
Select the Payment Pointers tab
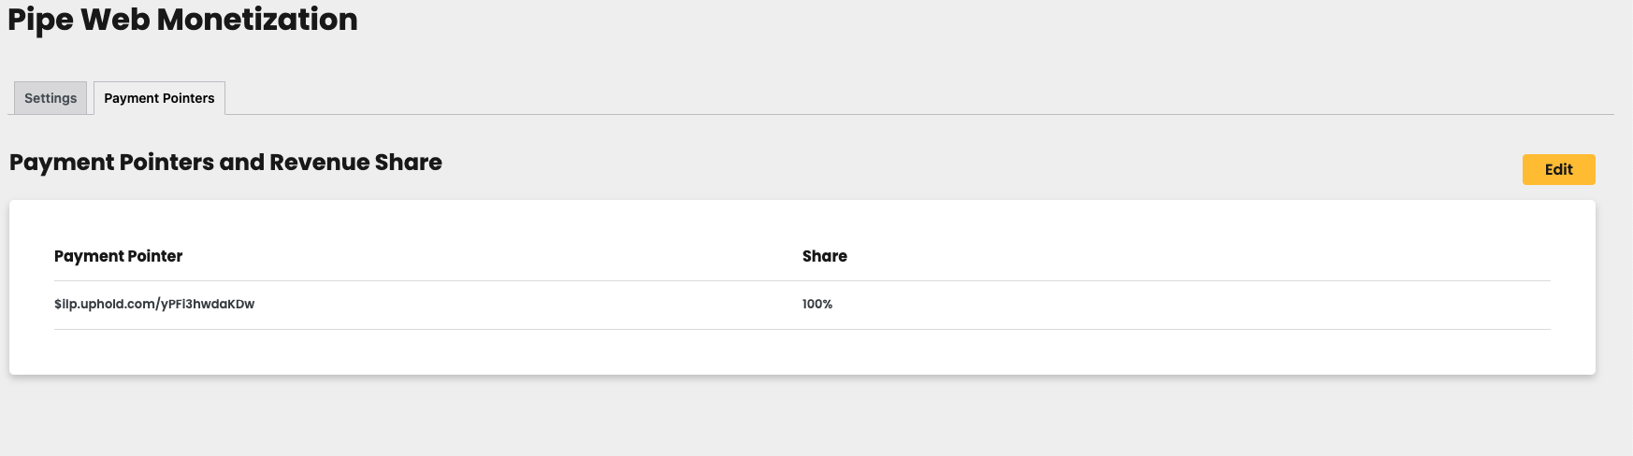tap(159, 98)
